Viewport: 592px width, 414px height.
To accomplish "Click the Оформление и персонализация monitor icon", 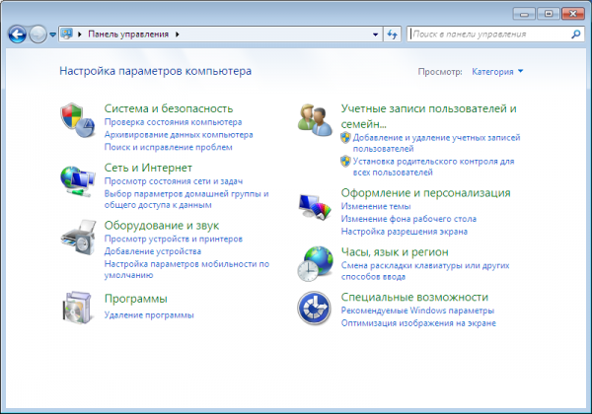I will [x=315, y=206].
